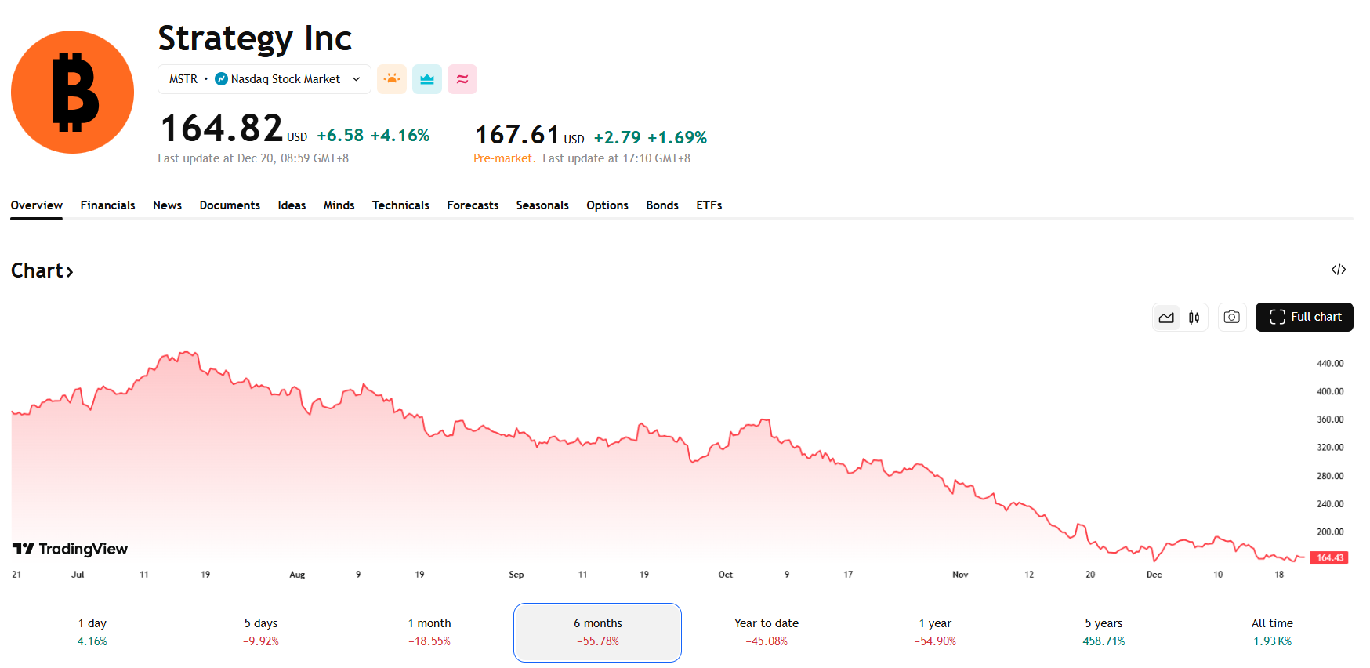This screenshot has width=1370, height=668.
Task: Switch to the Ideas tab
Action: [x=292, y=205]
